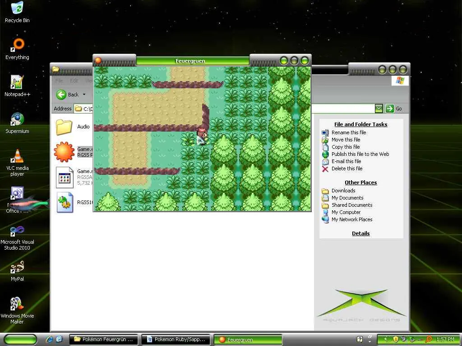Switch to Pokémon Feuergrün taskbar folder window
This screenshot has height=346, width=462.
pos(103,339)
